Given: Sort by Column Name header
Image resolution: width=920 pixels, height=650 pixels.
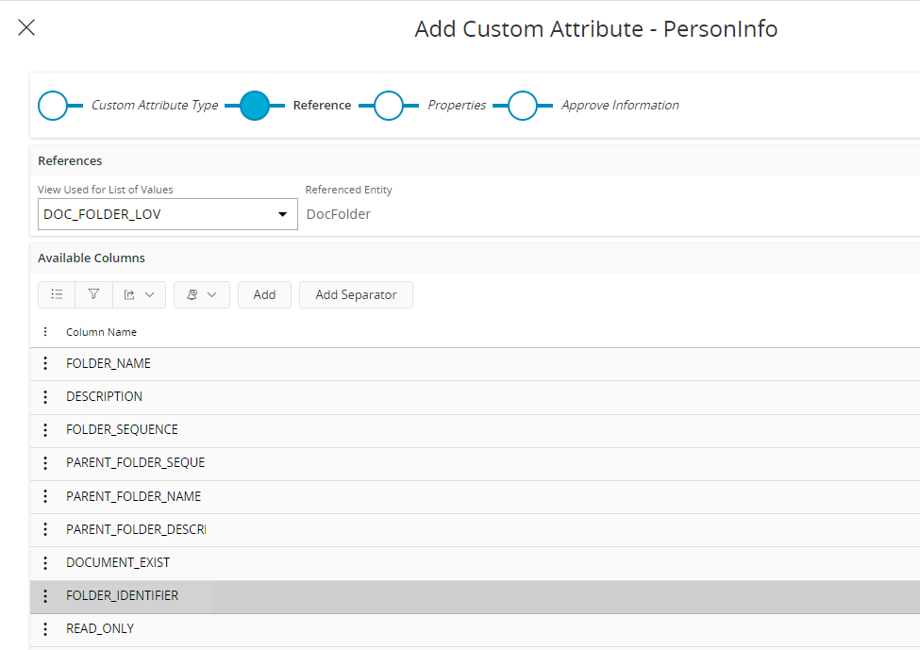Looking at the screenshot, I should pyautogui.click(x=101, y=332).
